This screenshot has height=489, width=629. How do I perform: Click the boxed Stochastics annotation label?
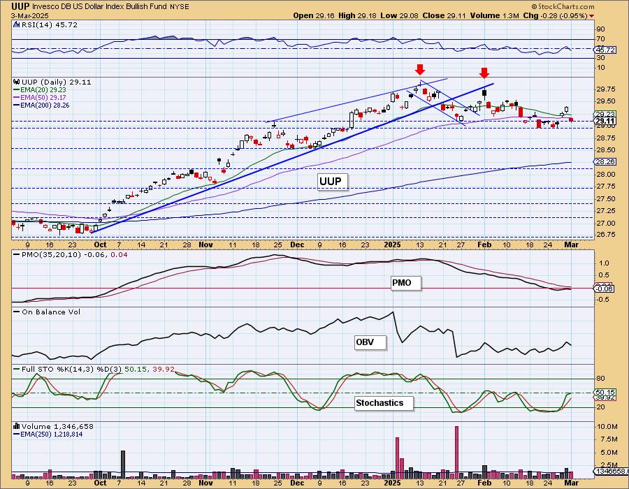[x=383, y=403]
